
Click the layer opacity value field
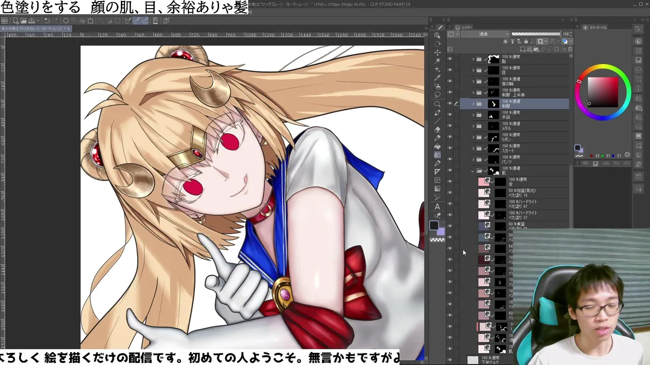[565, 34]
